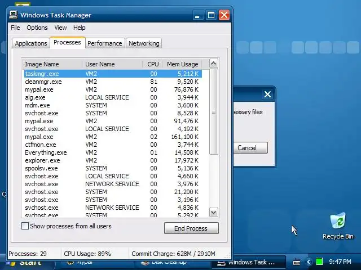361x270 pixels.
Task: Open the File menu
Action: (x=15, y=28)
